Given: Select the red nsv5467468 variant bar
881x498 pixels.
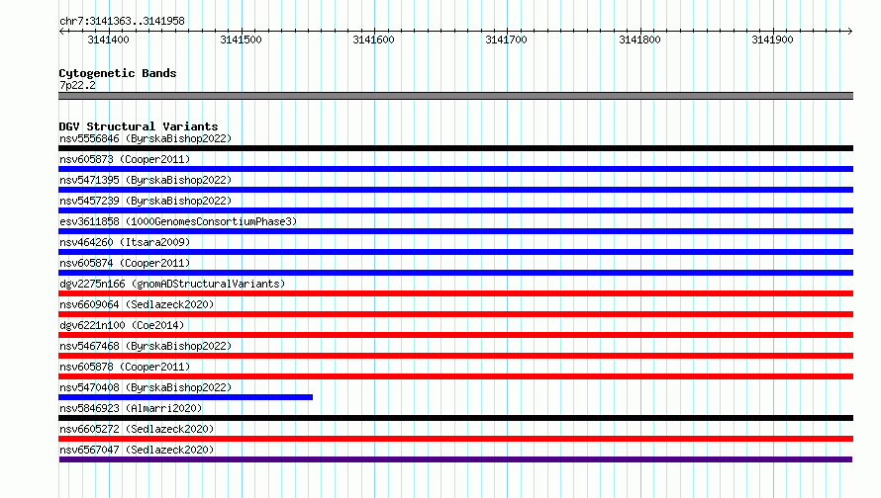Looking at the screenshot, I should pyautogui.click(x=455, y=356).
